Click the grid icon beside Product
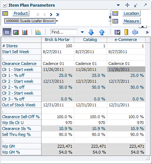 point(5,13)
